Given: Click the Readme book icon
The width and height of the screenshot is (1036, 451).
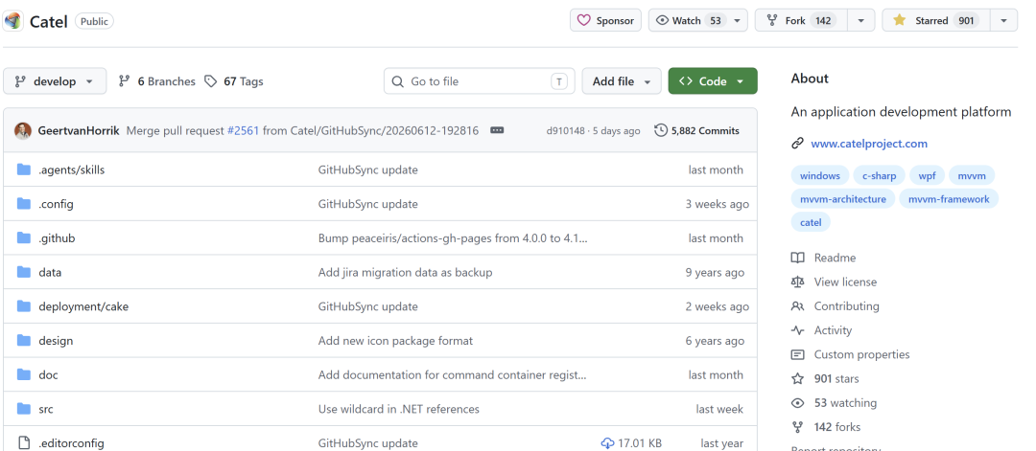Looking at the screenshot, I should (797, 258).
